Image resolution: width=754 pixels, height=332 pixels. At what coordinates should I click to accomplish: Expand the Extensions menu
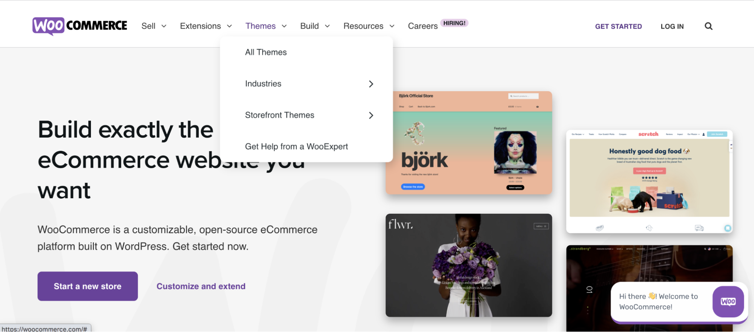[206, 26]
